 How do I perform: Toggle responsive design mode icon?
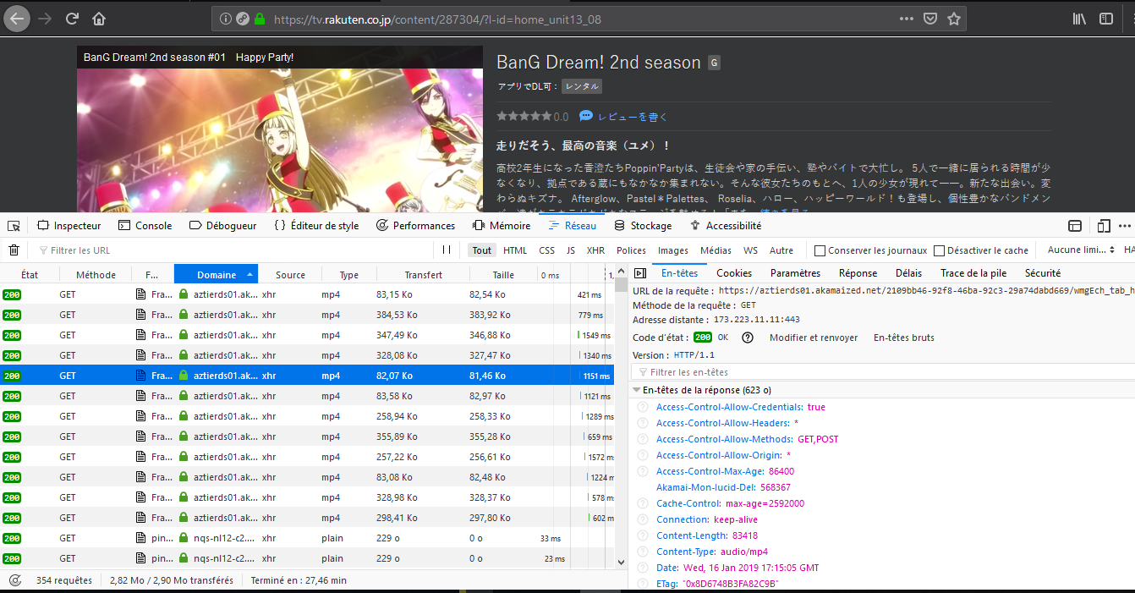pos(1104,226)
